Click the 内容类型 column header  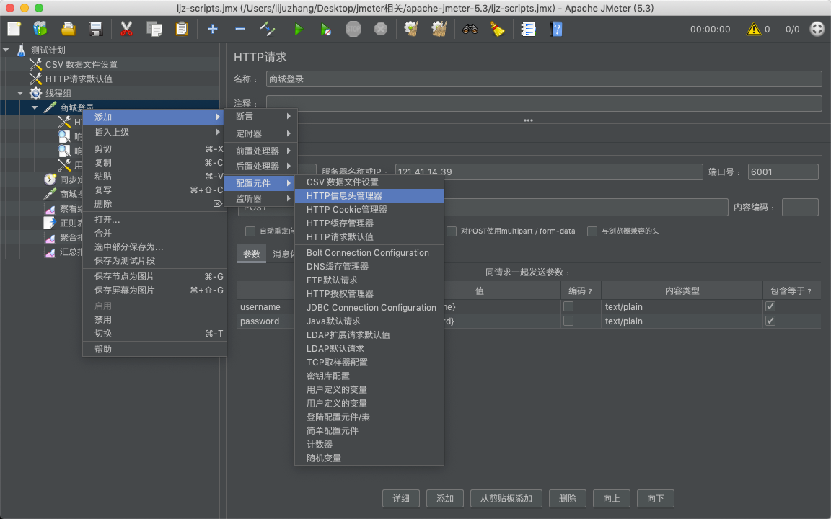682,290
